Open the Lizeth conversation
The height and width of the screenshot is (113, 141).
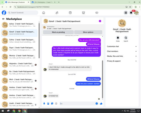point(19,104)
